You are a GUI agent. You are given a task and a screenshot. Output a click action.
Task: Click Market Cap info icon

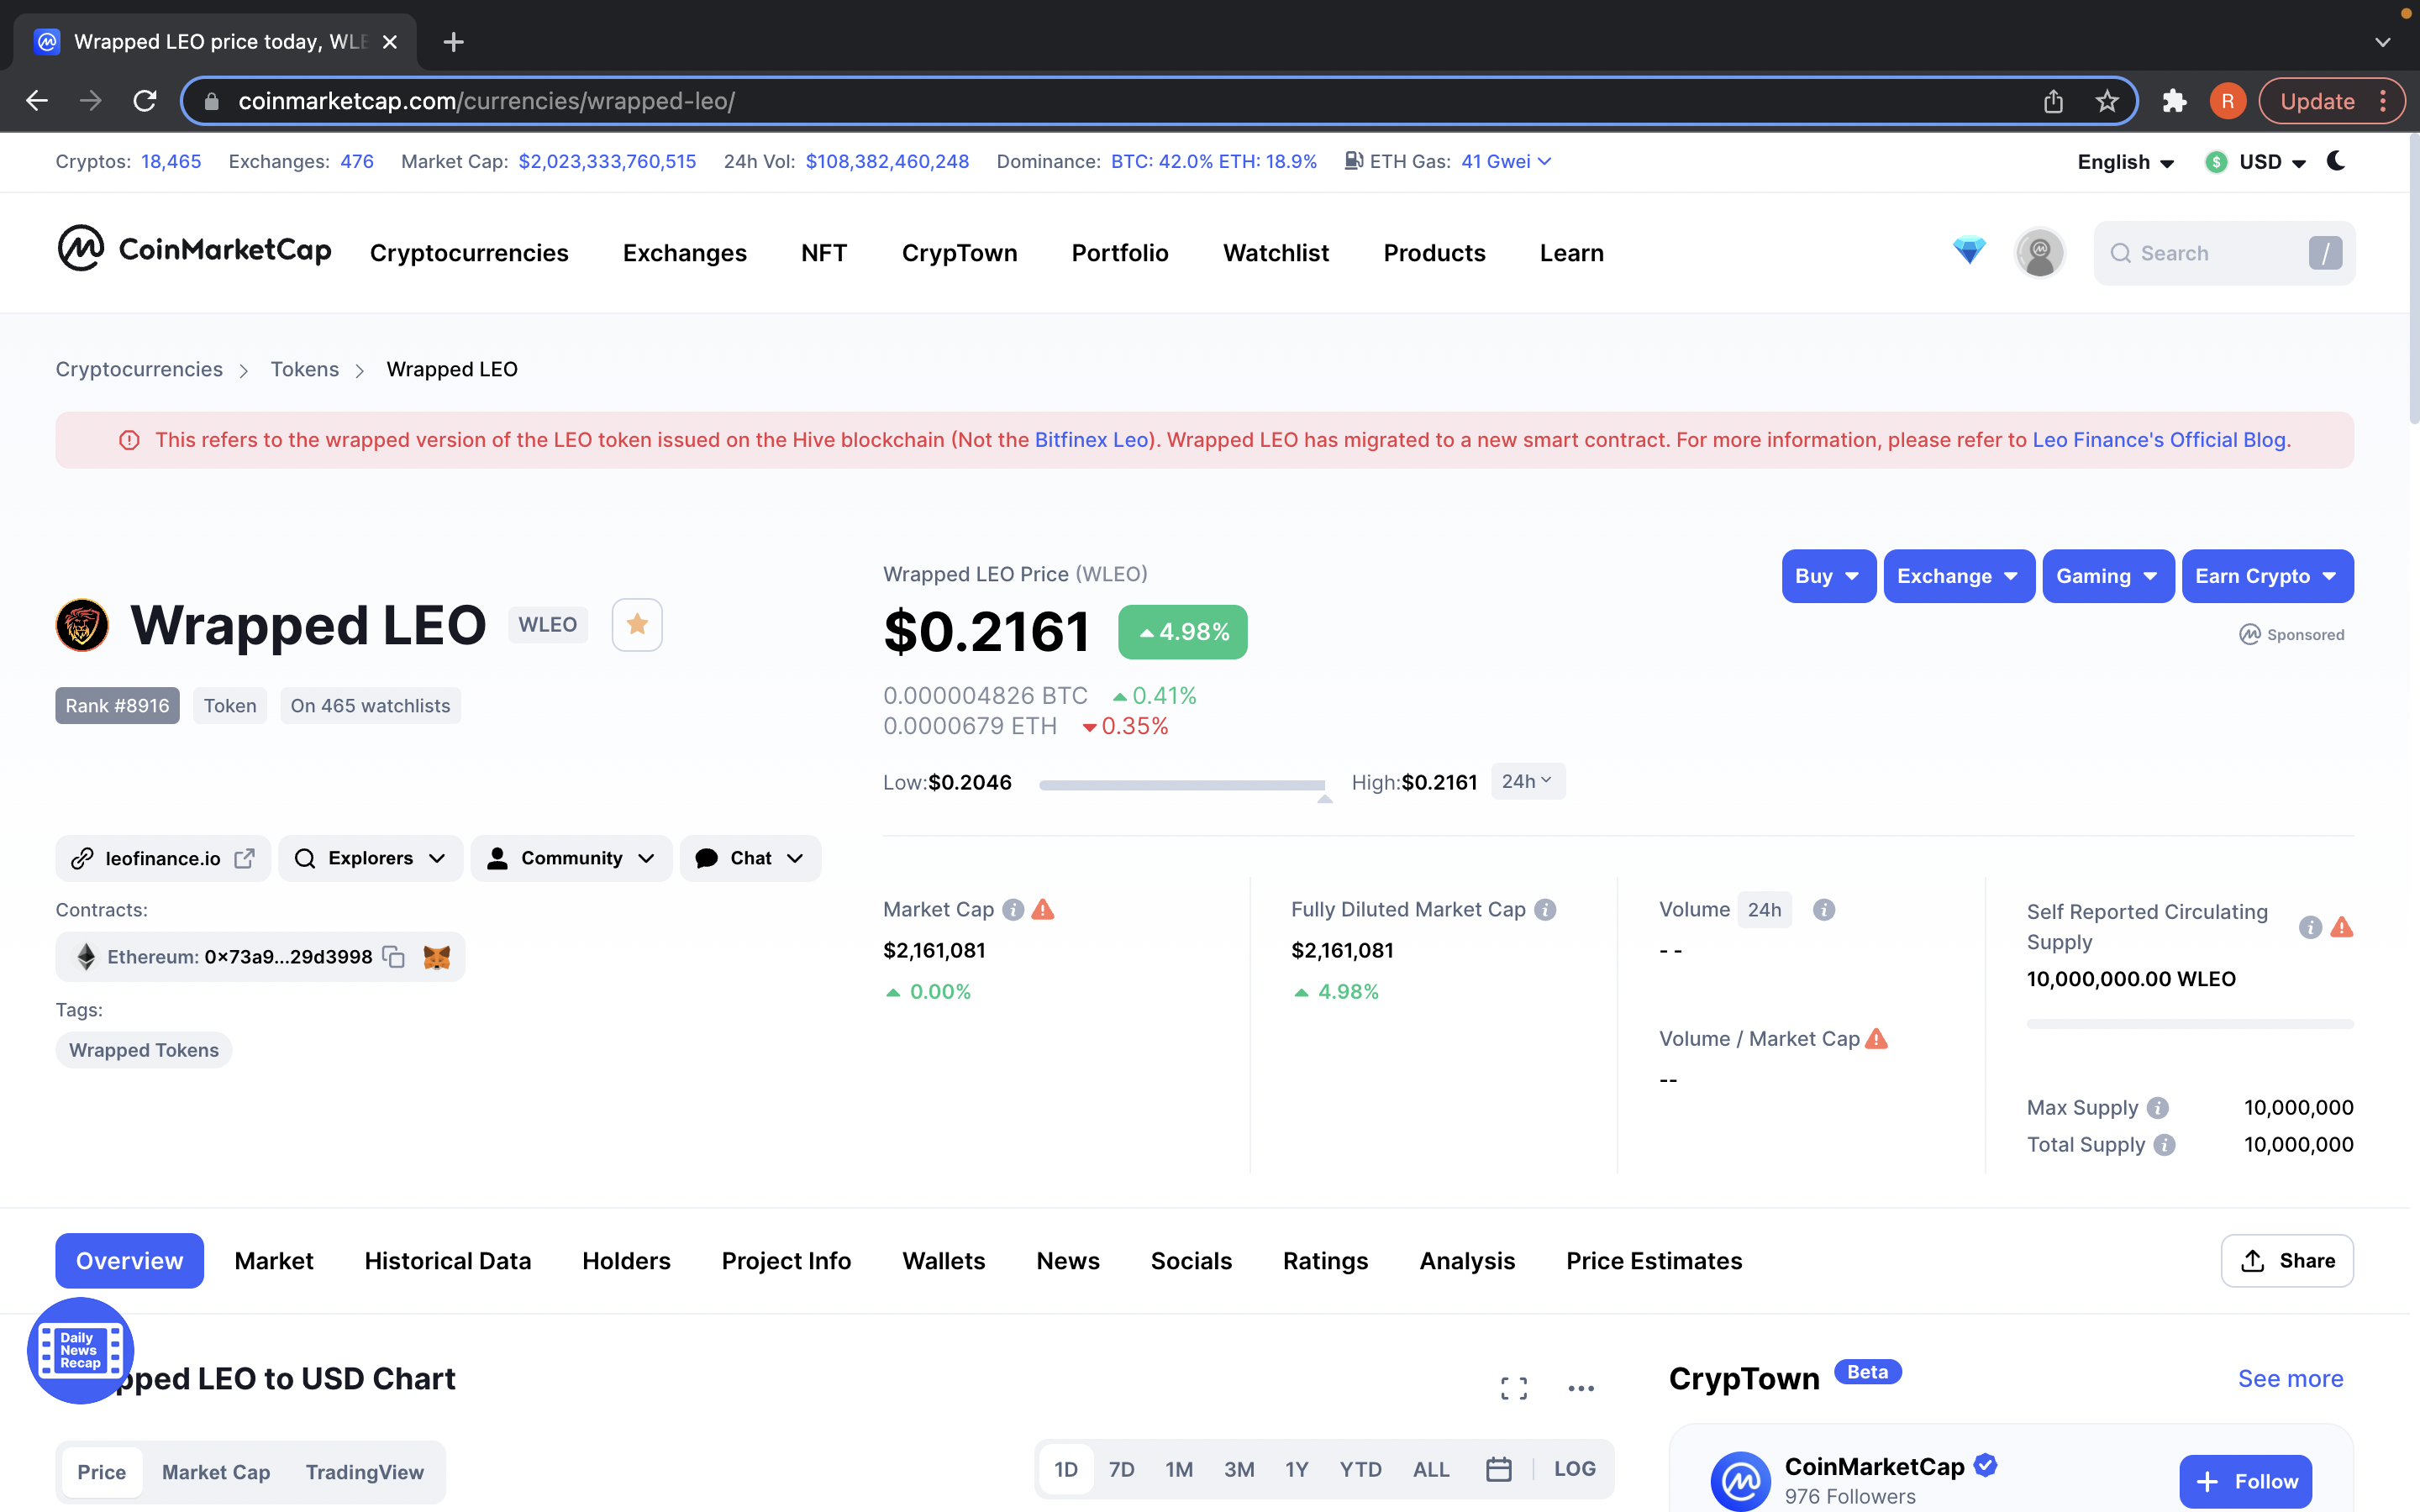click(x=1013, y=909)
